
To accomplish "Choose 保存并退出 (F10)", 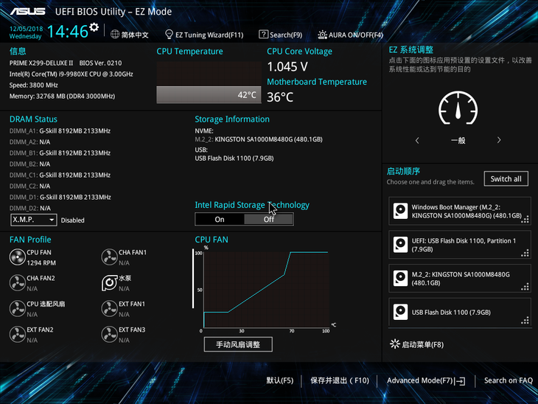I will point(340,380).
